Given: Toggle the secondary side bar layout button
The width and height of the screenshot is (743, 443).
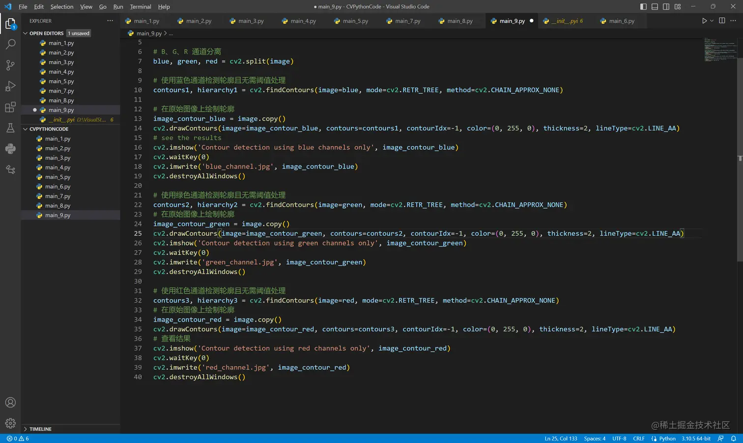Looking at the screenshot, I should (666, 7).
